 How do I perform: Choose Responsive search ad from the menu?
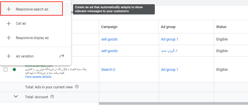pyautogui.click(x=32, y=9)
